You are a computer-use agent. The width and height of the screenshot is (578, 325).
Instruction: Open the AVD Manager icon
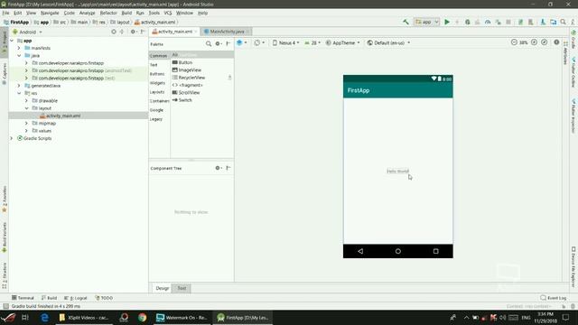coord(531,22)
